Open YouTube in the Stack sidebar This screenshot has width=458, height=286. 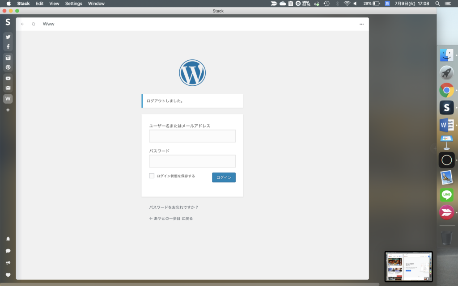tap(8, 78)
